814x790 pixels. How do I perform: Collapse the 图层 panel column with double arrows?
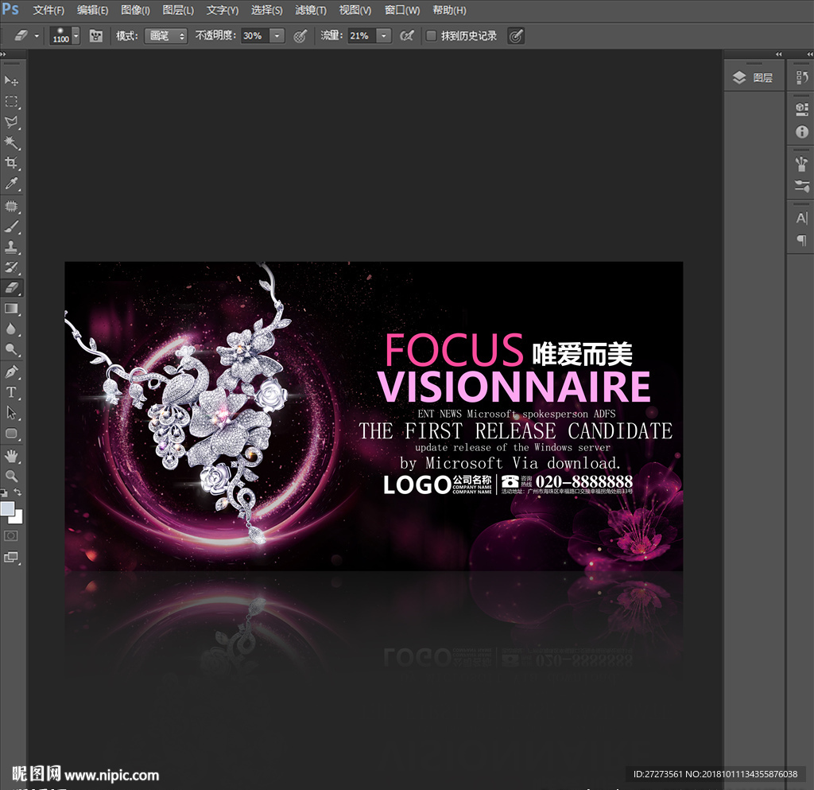778,54
